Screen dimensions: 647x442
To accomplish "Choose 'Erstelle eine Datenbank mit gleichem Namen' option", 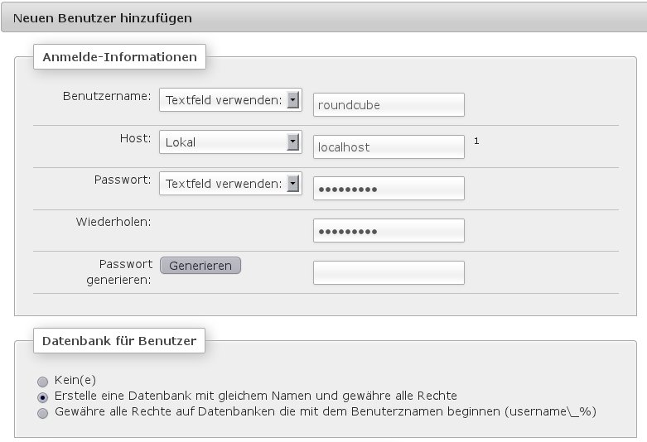I will (x=43, y=396).
